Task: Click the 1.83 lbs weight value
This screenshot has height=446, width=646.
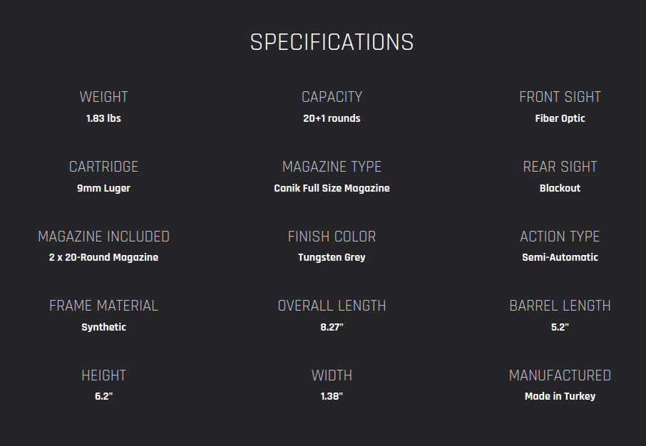Action: click(x=103, y=118)
